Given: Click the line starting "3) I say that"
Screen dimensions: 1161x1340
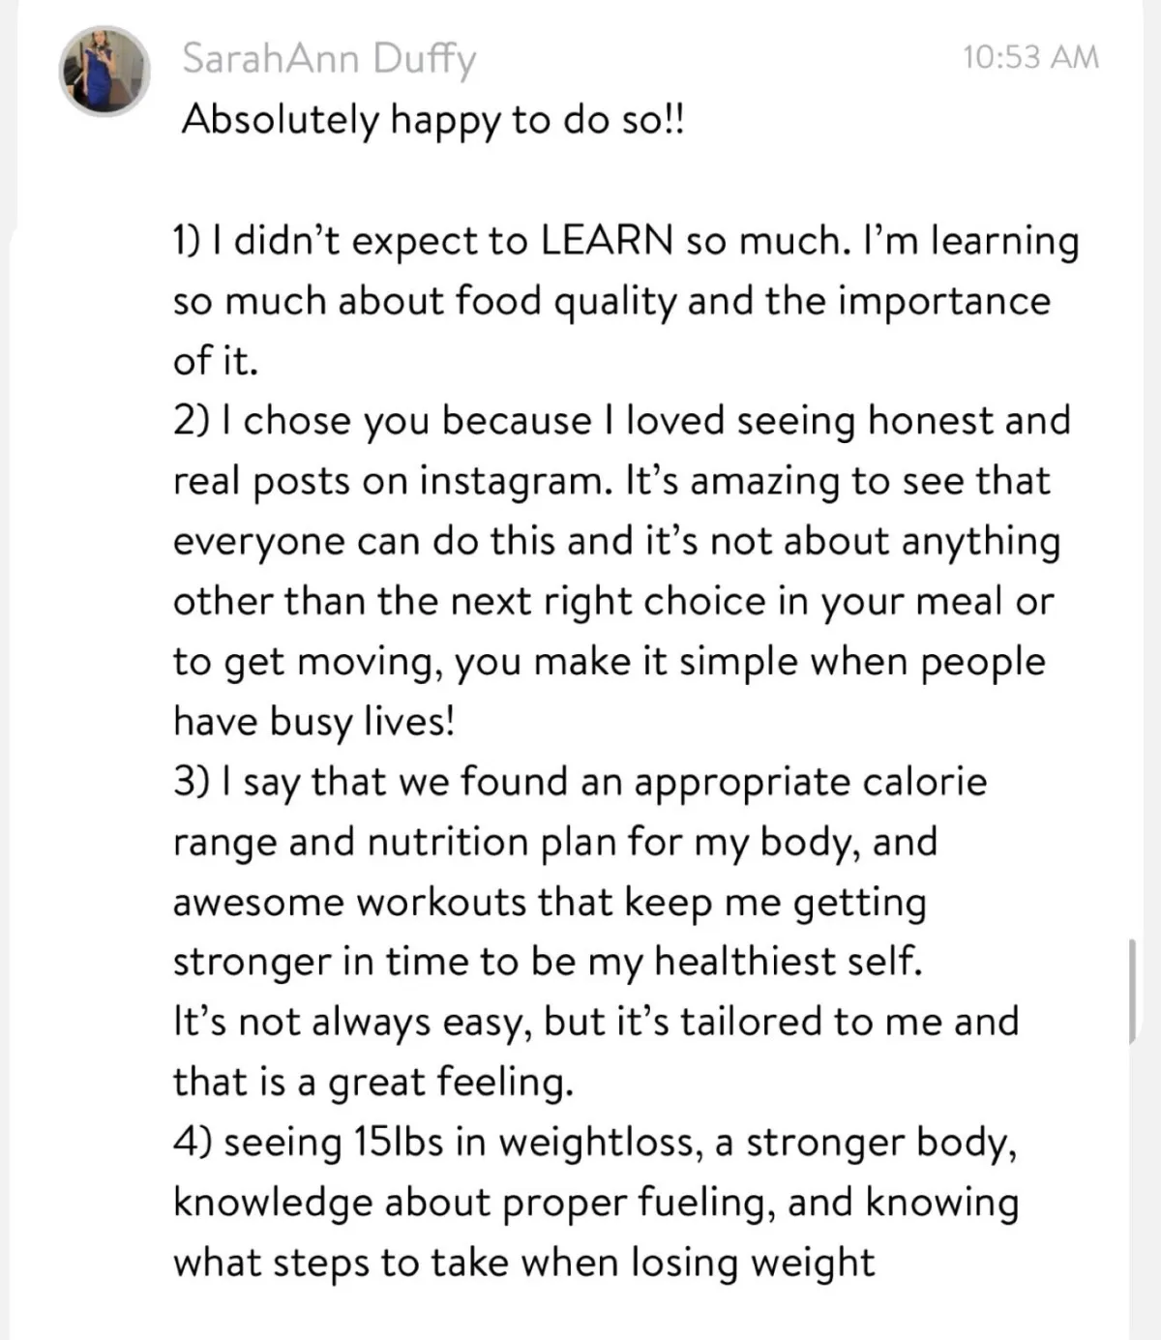Looking at the screenshot, I should click(x=579, y=782).
